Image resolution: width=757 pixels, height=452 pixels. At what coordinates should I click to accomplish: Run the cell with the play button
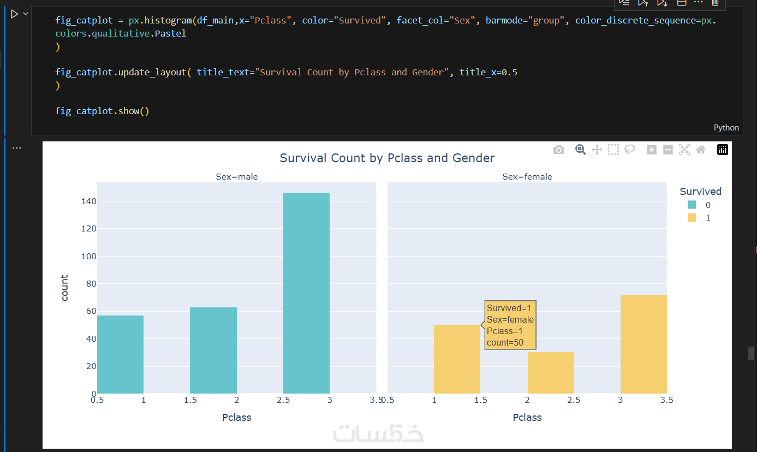coord(14,14)
